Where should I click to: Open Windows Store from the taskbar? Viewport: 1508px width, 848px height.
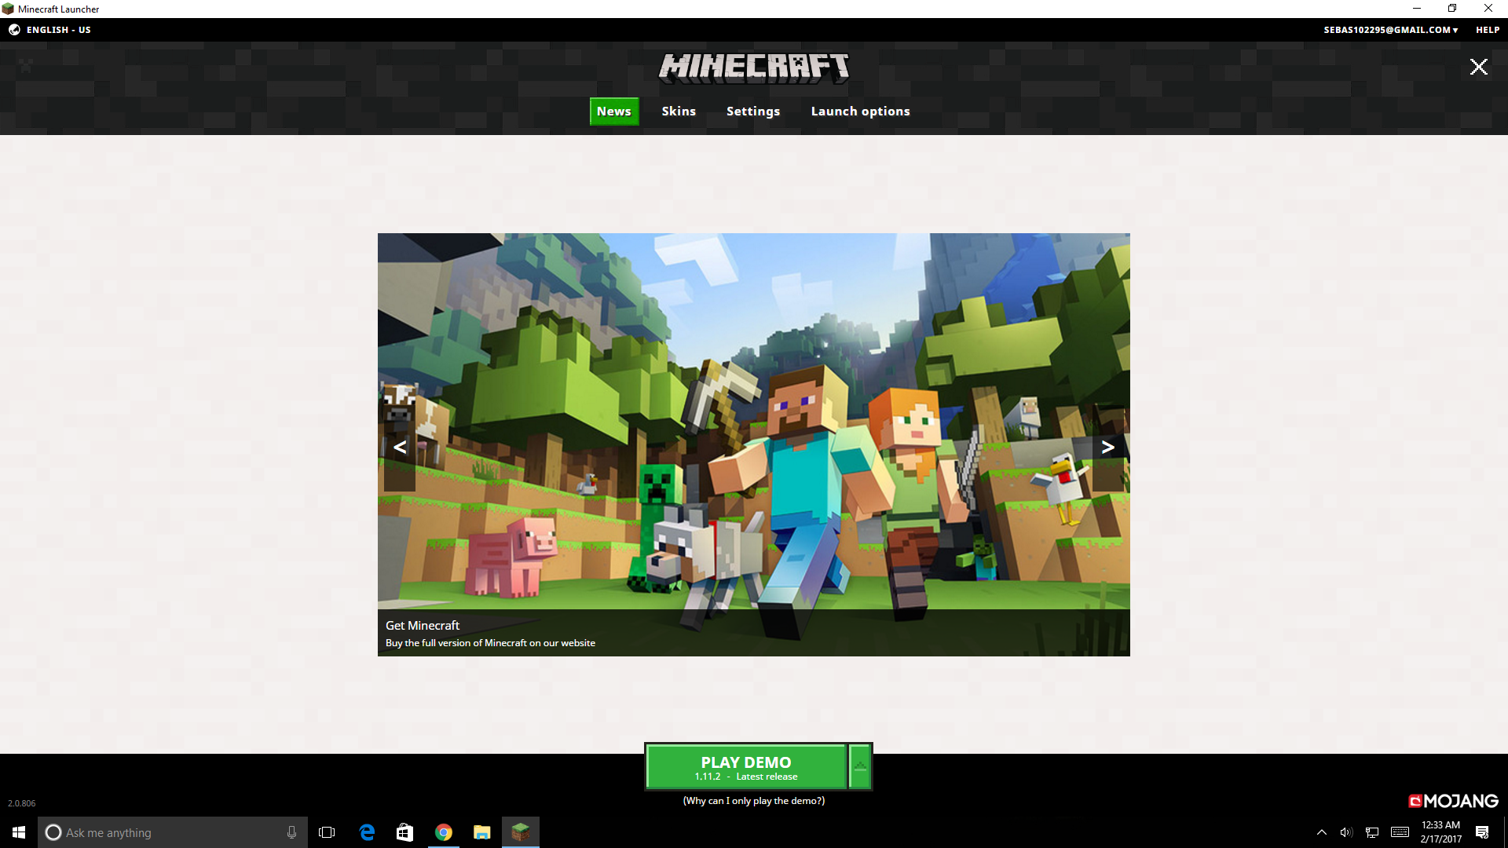pos(404,832)
